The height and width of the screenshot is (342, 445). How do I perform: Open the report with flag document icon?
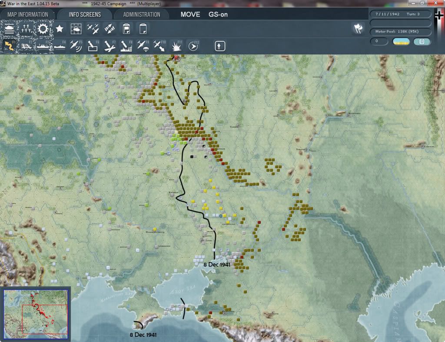click(126, 29)
